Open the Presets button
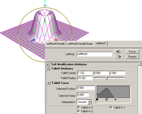 132,57
